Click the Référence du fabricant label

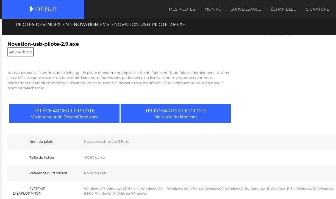click(48, 173)
